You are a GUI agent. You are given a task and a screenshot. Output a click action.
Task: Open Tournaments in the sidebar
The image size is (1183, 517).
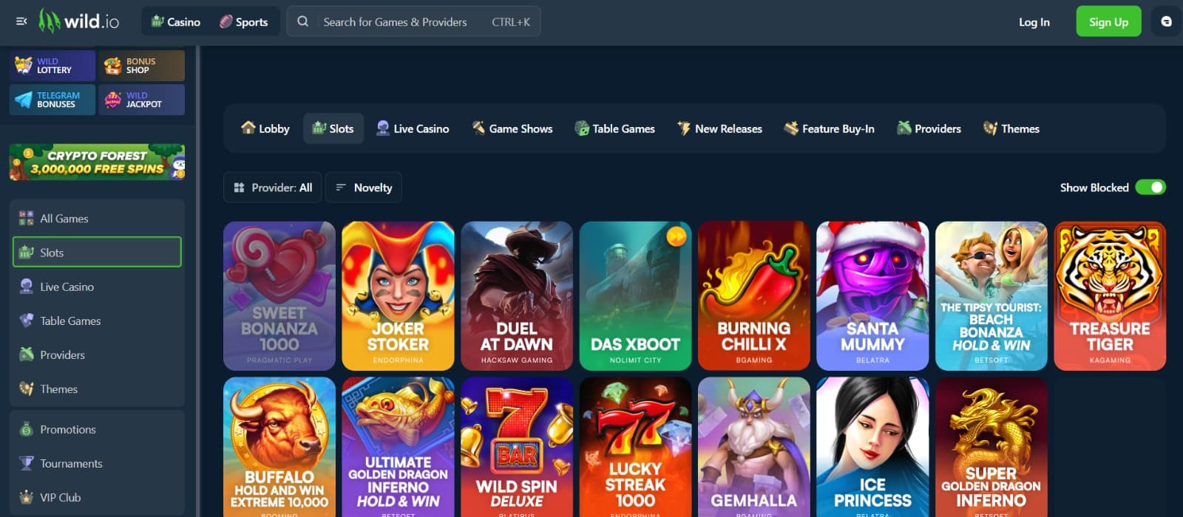97,463
